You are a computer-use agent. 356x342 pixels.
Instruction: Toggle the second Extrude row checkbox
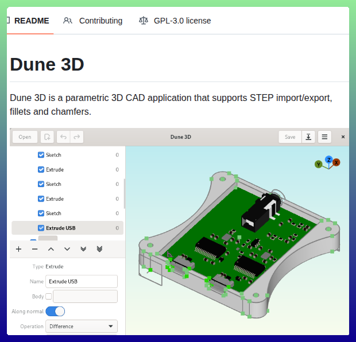point(41,199)
